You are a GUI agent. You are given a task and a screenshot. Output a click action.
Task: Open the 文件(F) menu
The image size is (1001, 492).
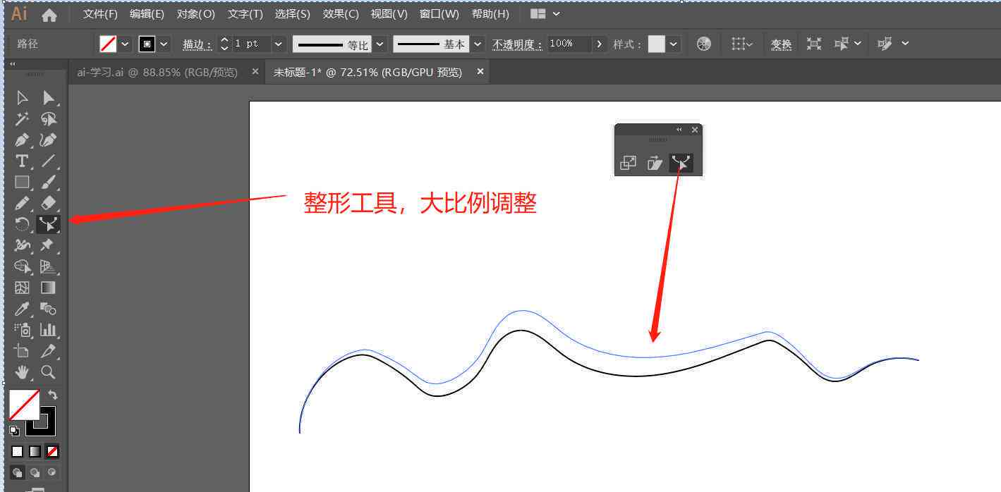pos(100,14)
